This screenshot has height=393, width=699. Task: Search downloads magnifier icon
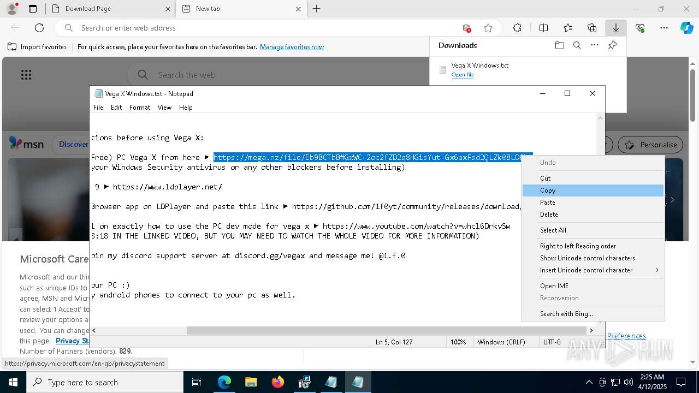point(577,45)
